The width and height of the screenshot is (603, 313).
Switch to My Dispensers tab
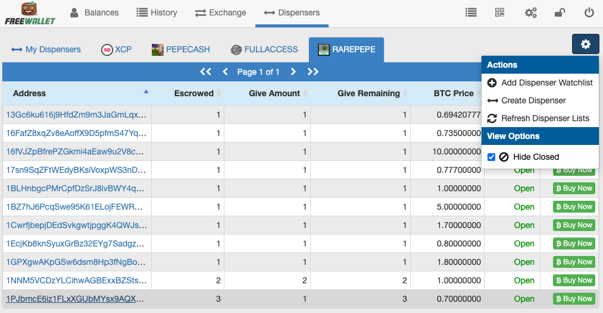click(x=46, y=49)
